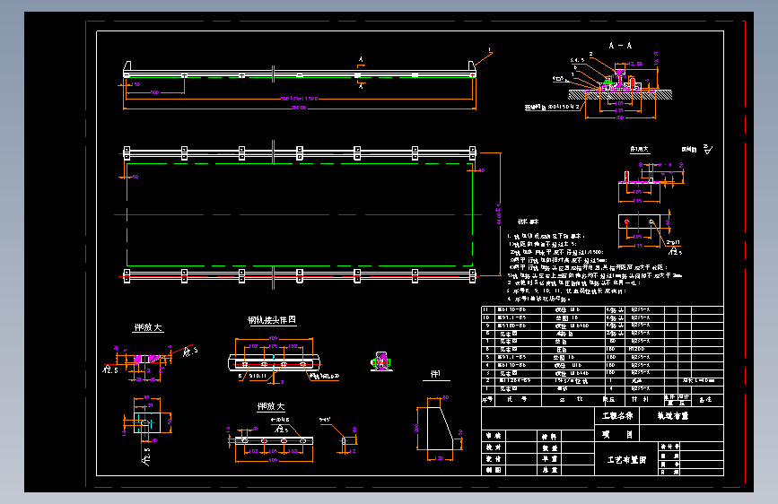Click the "材 料" column header
This screenshot has height=504, width=778.
coord(640,399)
